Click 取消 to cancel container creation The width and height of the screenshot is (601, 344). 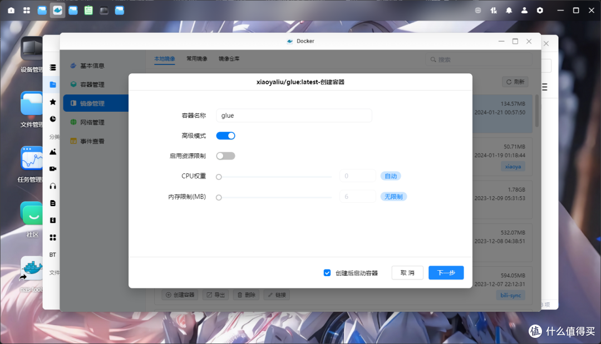407,273
